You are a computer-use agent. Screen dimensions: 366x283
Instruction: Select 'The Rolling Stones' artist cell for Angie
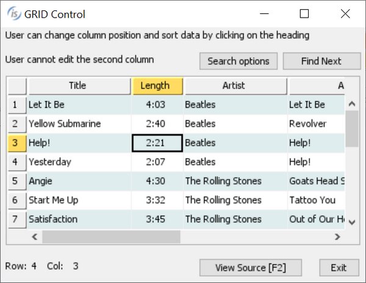(x=235, y=181)
